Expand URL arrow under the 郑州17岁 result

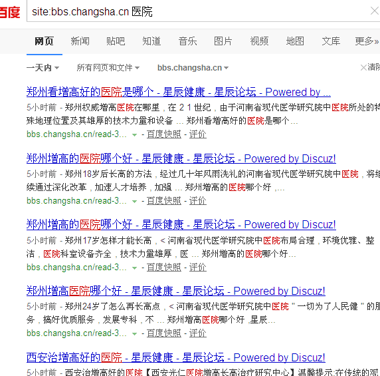click(134, 268)
